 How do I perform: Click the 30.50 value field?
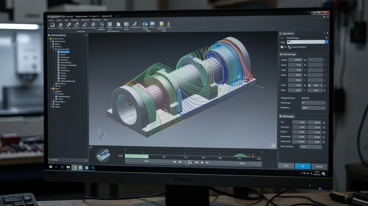coord(314,123)
